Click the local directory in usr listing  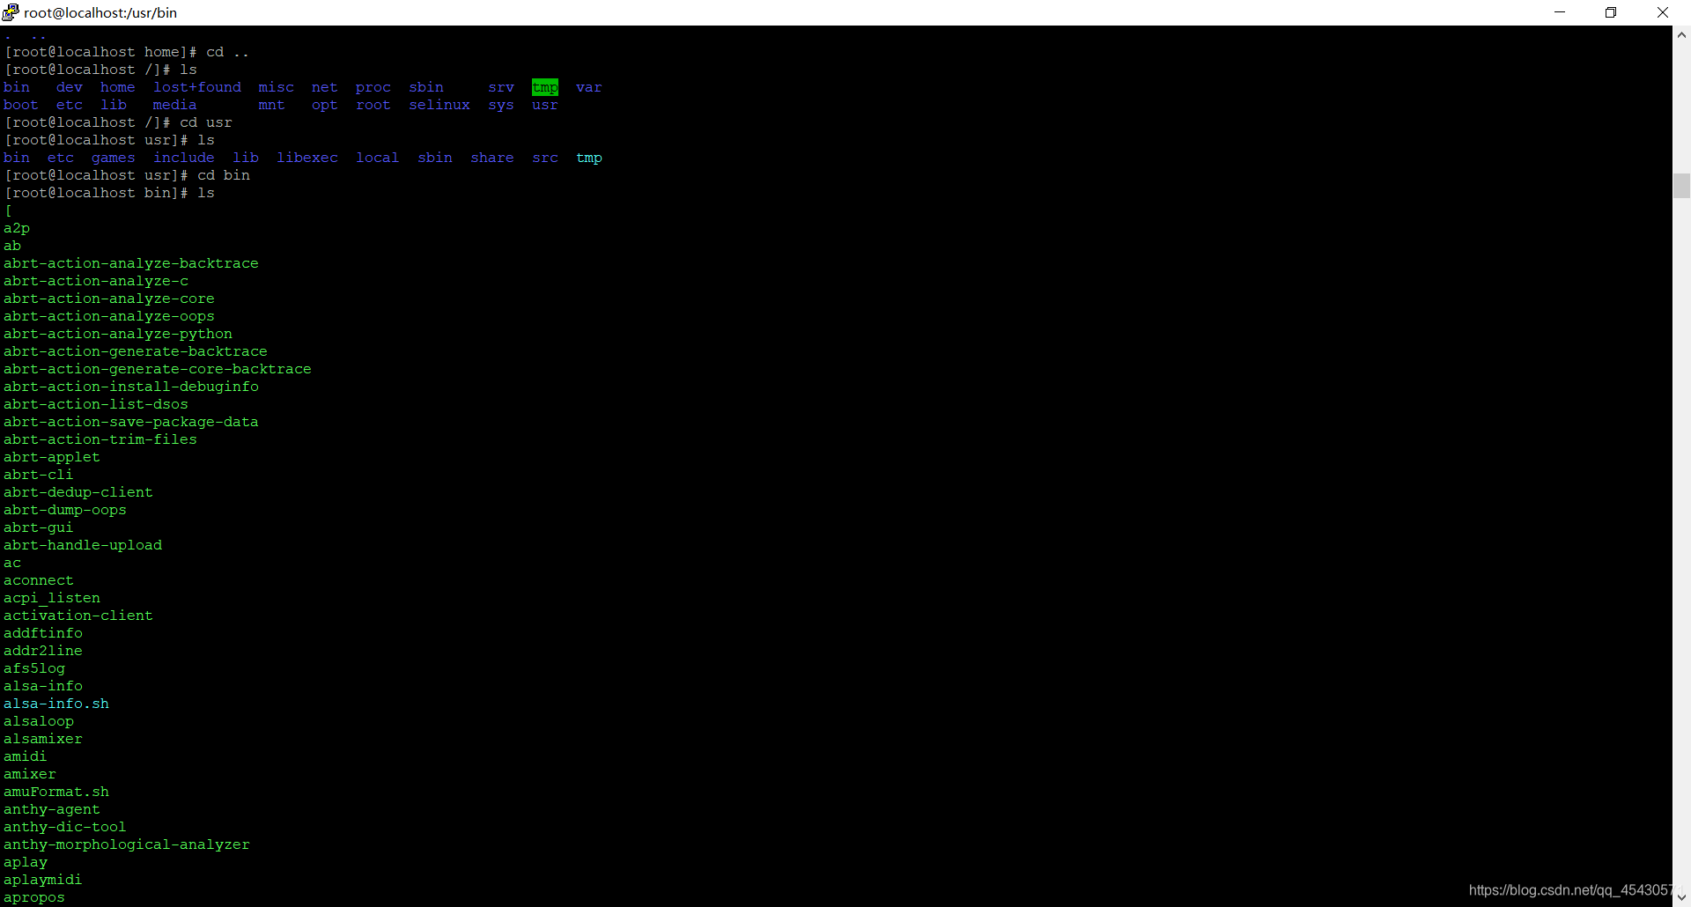[378, 158]
